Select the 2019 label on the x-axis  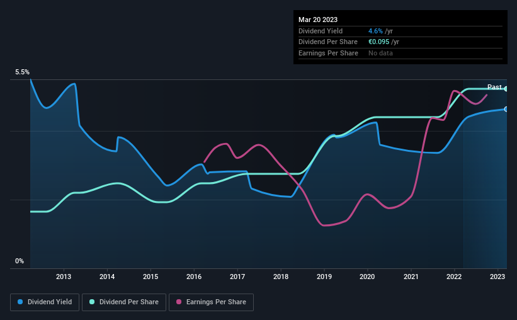(324, 277)
